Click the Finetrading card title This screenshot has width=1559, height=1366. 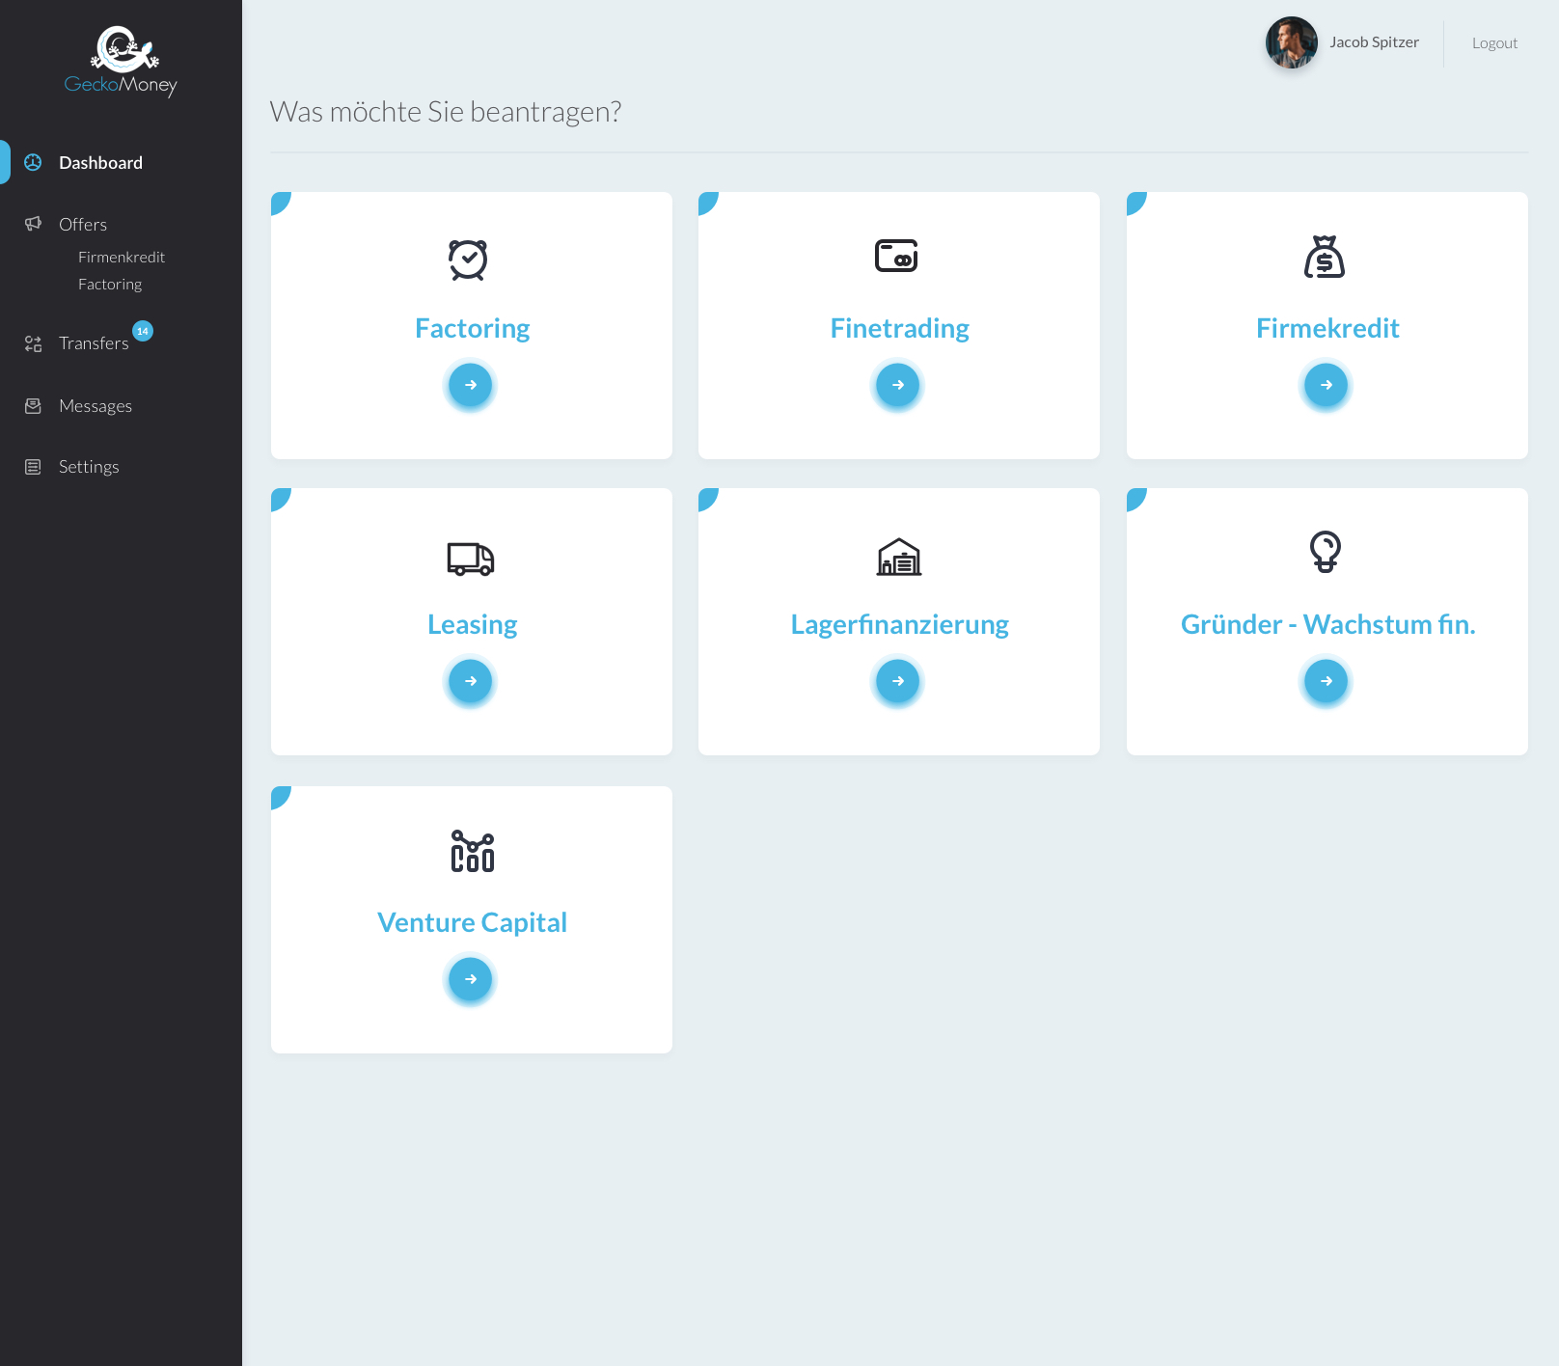900,328
